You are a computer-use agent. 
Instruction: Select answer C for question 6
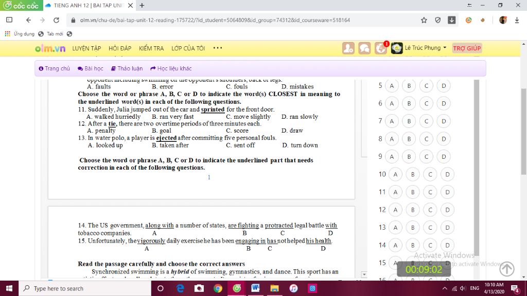426,104
